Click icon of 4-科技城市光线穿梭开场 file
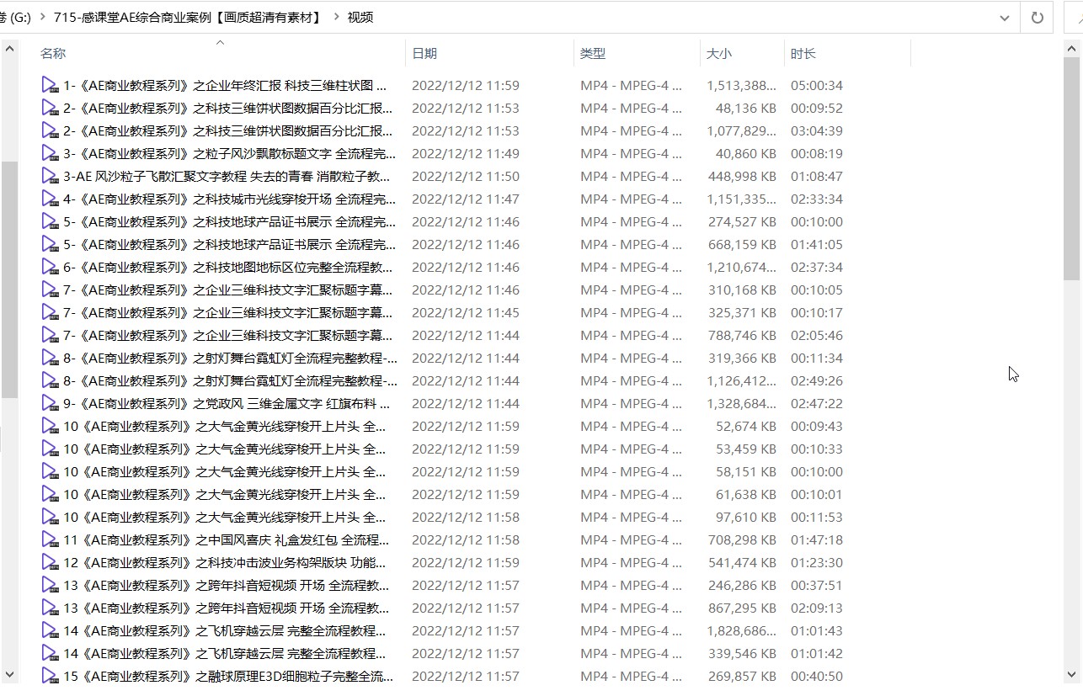 [50, 199]
